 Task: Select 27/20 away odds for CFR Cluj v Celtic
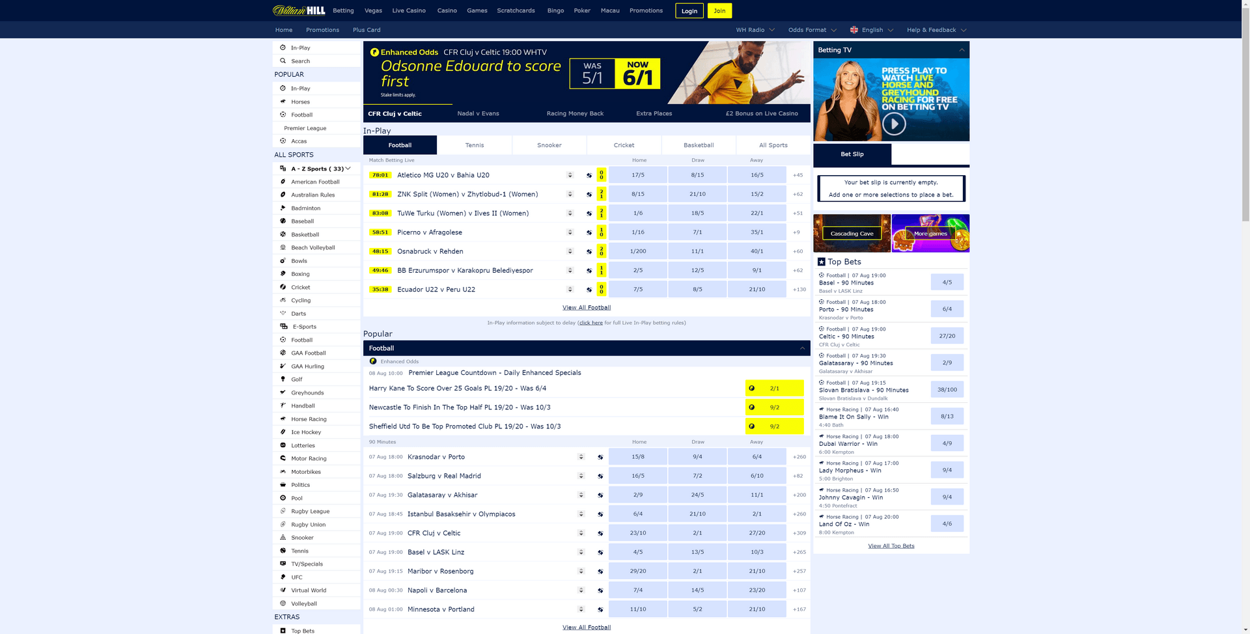pos(757,533)
